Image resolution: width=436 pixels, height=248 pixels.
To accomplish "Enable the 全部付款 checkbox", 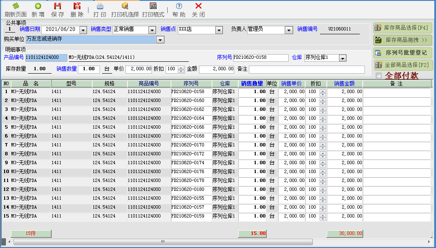I will tap(379, 76).
